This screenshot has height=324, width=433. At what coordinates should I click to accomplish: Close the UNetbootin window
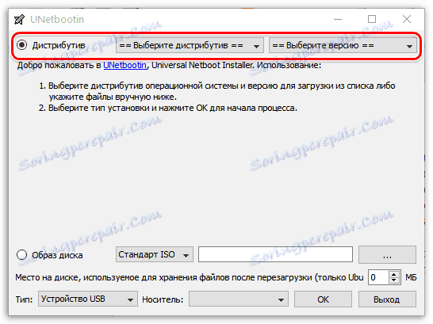[x=407, y=19]
